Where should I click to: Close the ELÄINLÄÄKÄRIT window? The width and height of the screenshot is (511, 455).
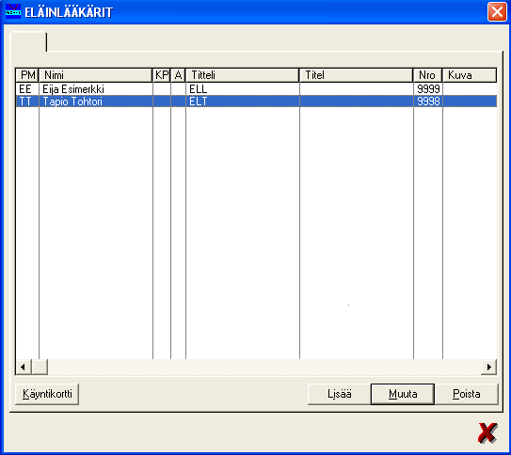[497, 12]
